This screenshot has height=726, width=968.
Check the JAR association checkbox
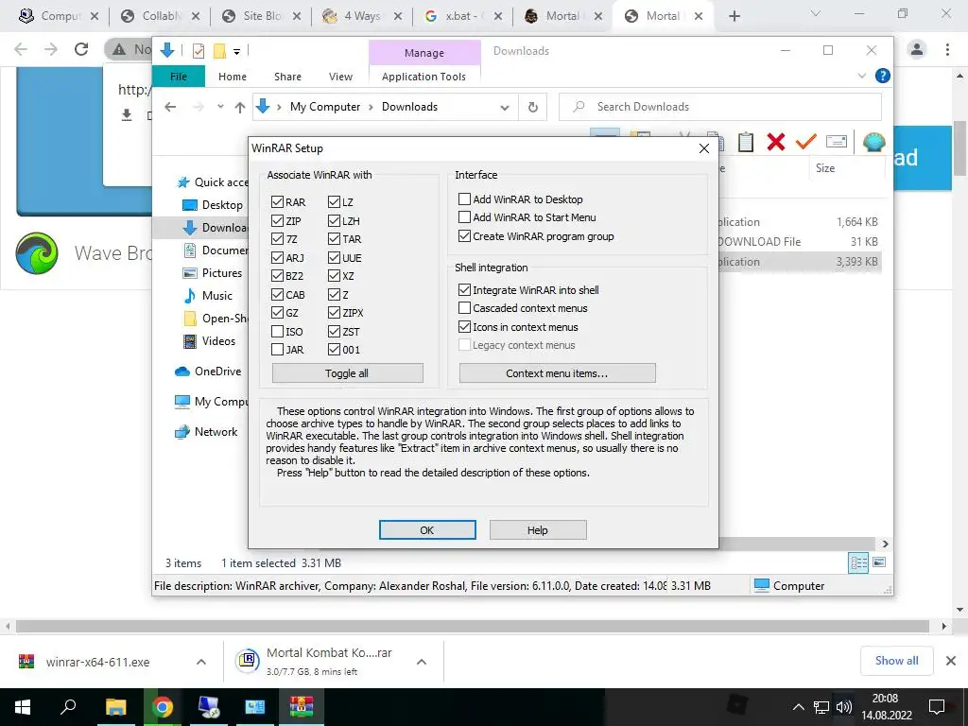click(x=277, y=350)
